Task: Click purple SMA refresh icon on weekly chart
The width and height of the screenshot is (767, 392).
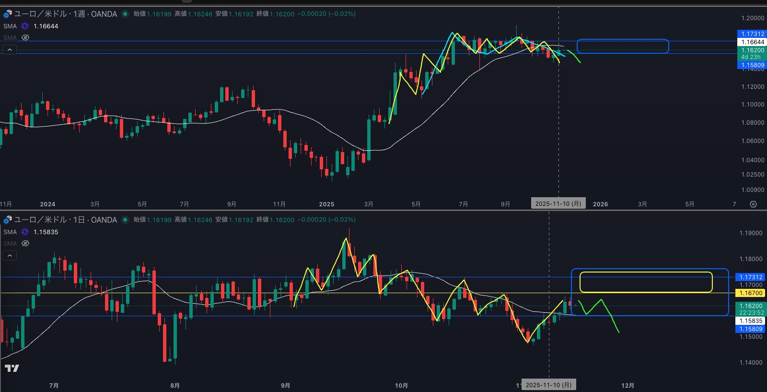Action: tap(25, 26)
